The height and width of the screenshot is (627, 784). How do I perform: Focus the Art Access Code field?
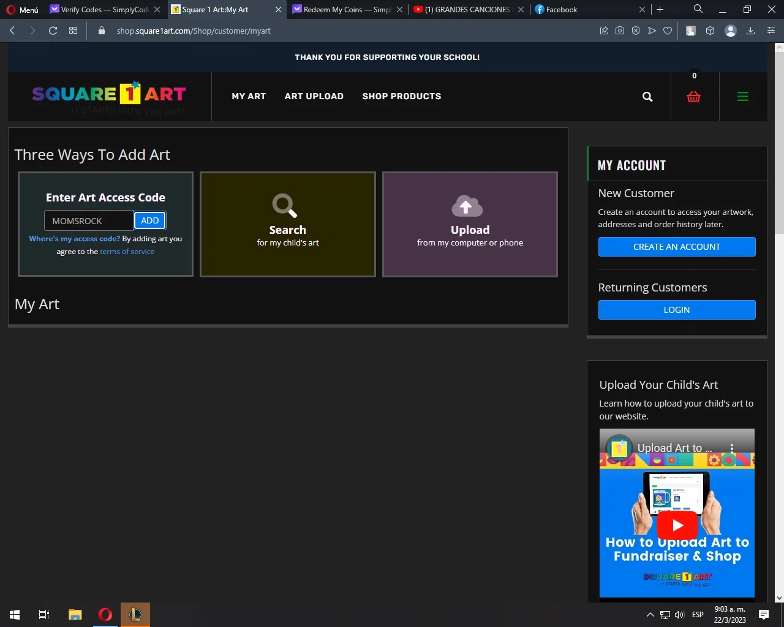pos(89,220)
